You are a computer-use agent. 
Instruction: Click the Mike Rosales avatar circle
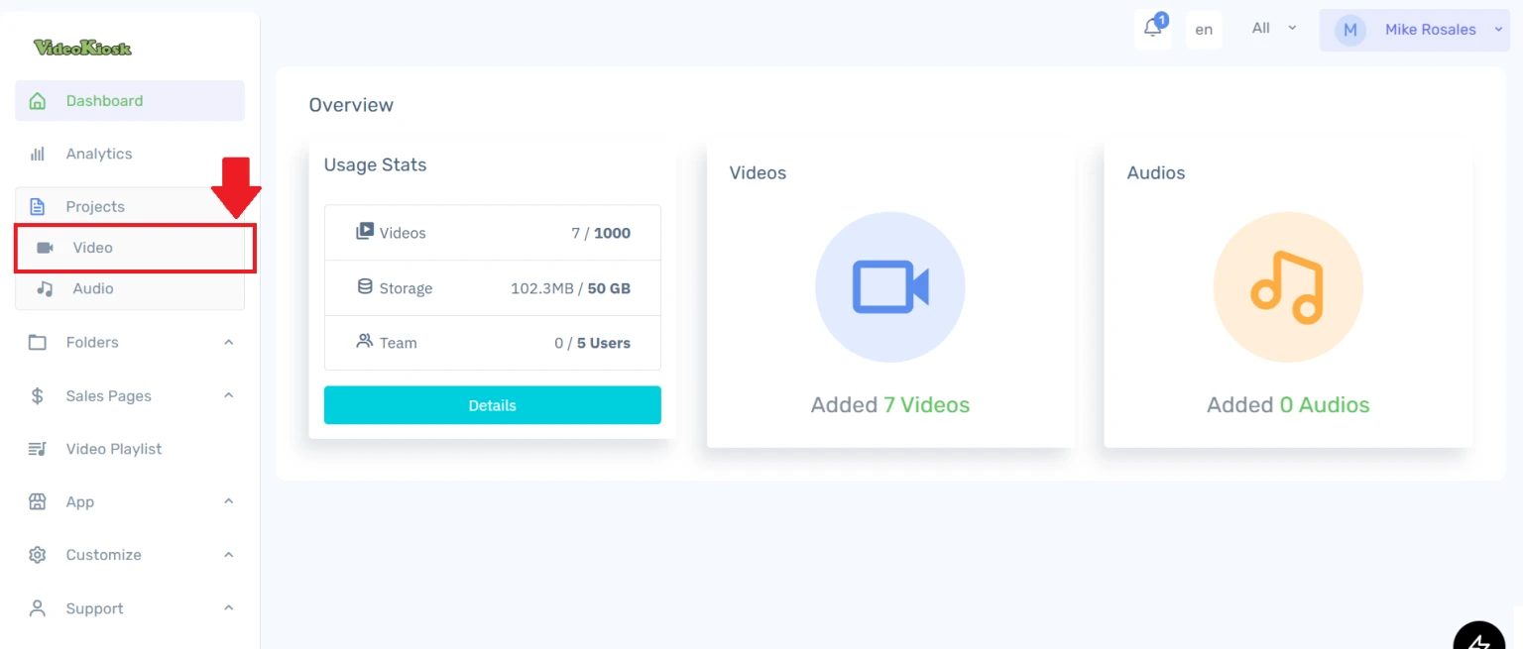pos(1348,30)
